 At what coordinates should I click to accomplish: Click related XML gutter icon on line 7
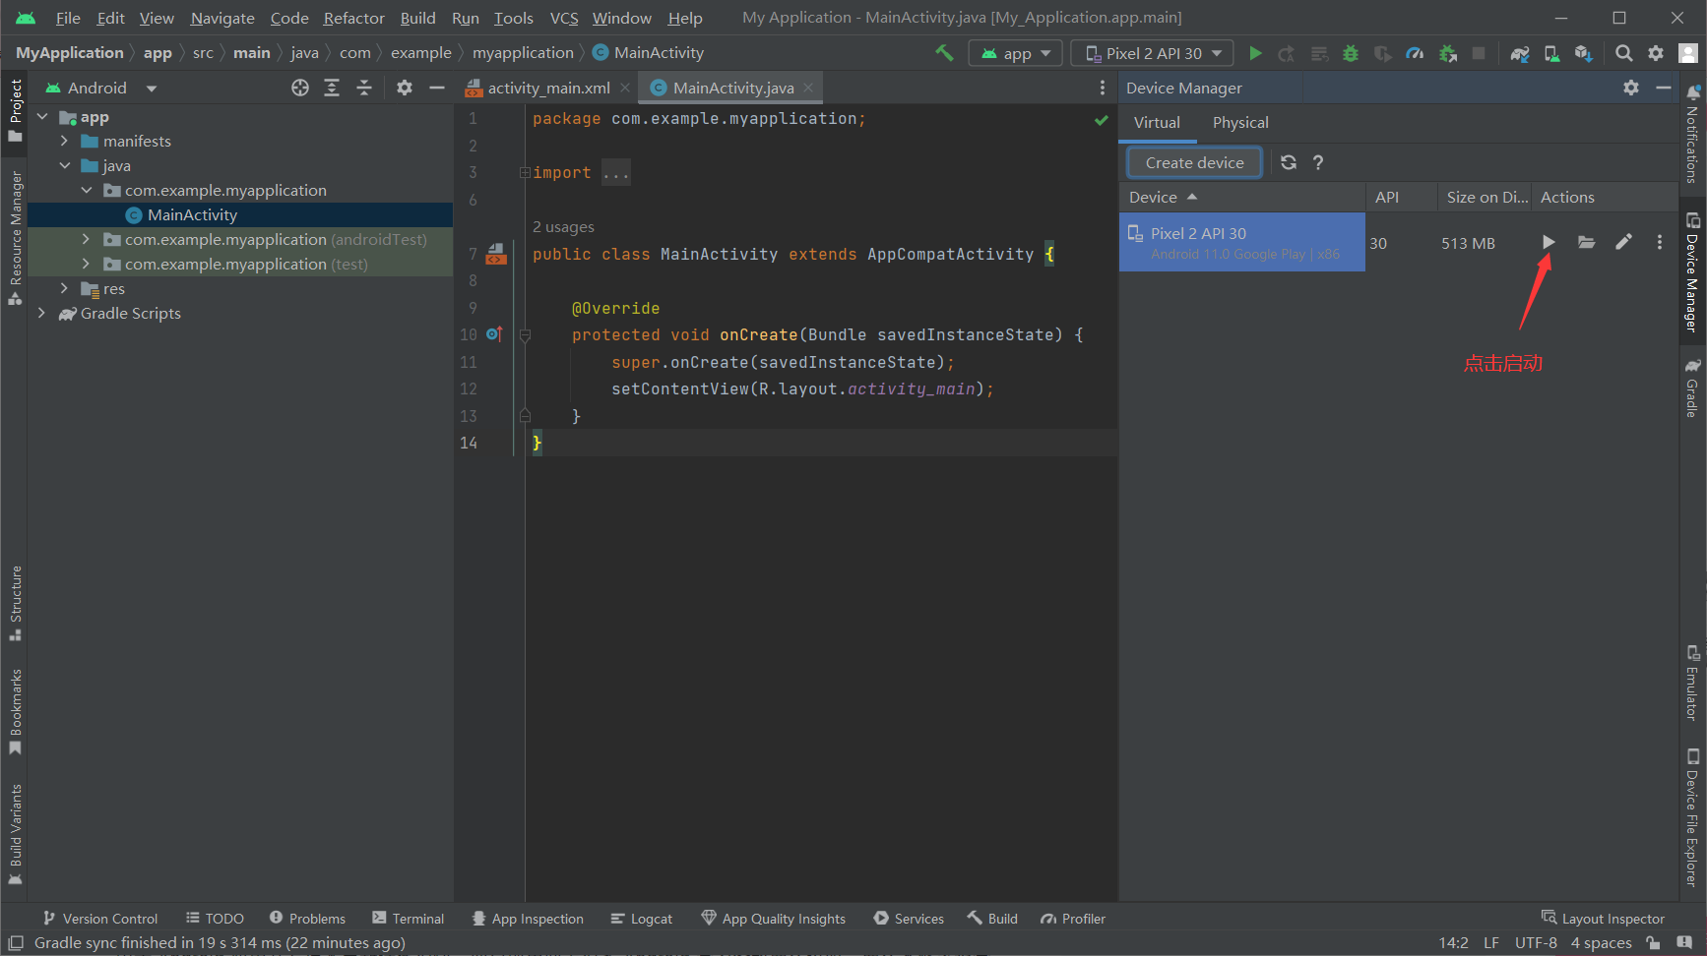point(496,254)
